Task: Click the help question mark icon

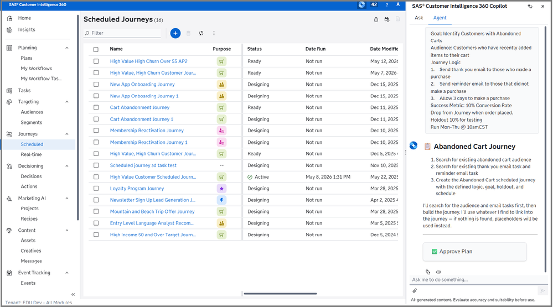Action: (387, 4)
